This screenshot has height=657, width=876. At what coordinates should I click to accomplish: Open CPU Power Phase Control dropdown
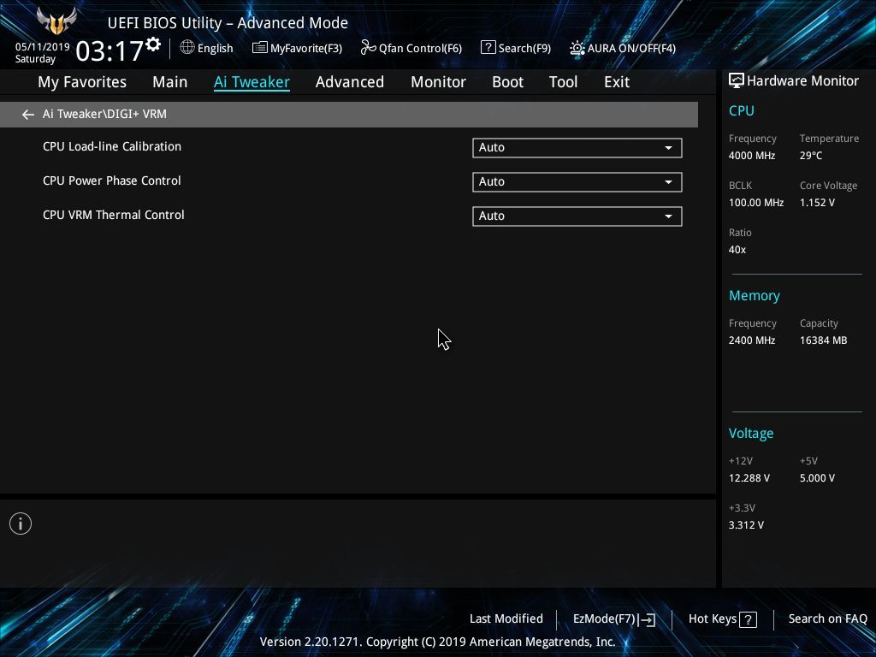click(577, 182)
